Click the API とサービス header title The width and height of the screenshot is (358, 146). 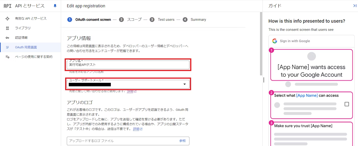(30, 6)
